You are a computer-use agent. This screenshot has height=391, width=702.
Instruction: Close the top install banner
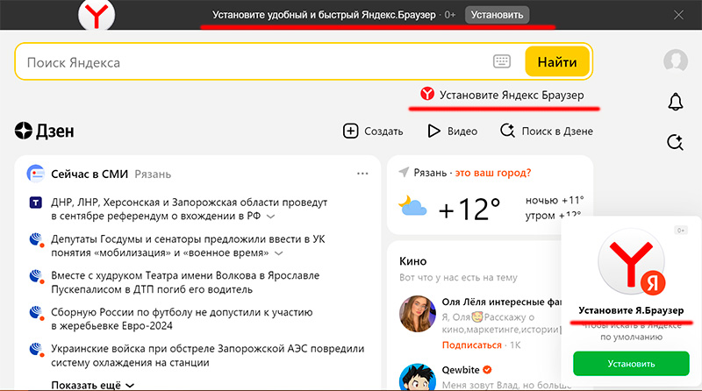click(678, 15)
